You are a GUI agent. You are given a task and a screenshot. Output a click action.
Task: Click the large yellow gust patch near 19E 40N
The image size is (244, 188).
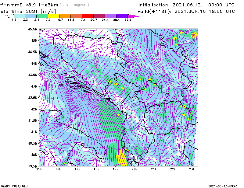click(122, 158)
